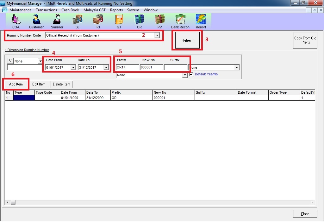Launch Bank Recon from the toolbar
The height and width of the screenshot is (222, 324).
(x=180, y=21)
